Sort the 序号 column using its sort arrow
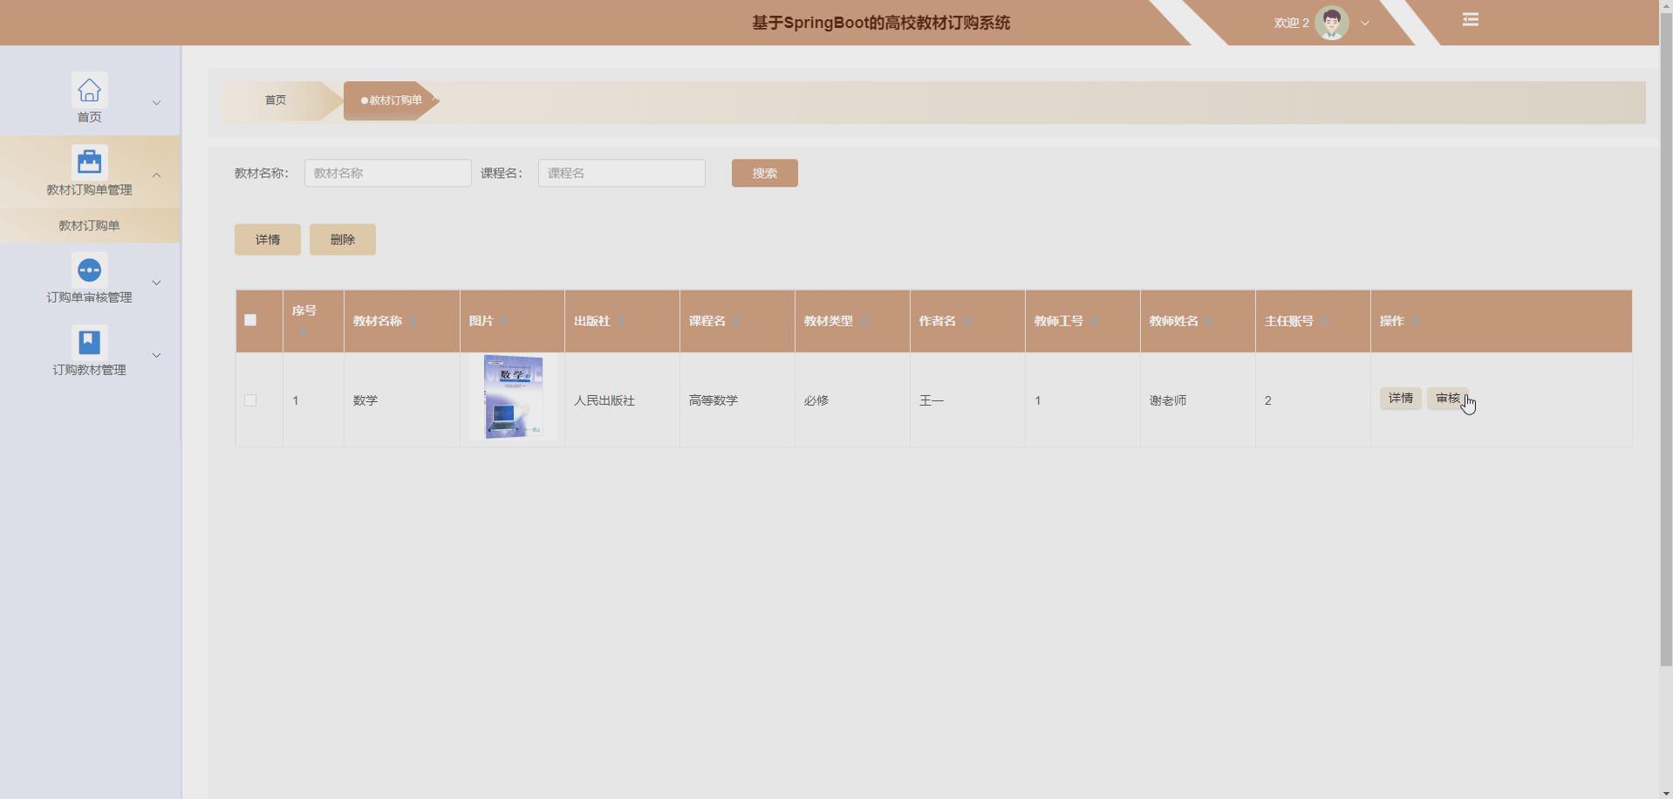1673x799 pixels. [303, 331]
